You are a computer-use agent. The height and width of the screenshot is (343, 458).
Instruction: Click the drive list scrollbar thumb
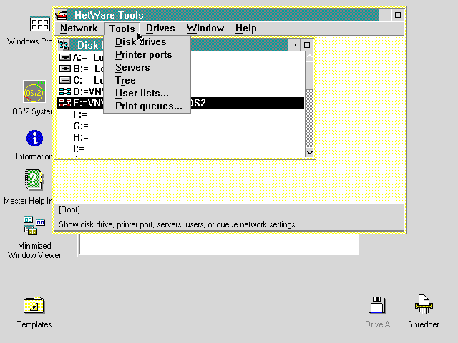tap(309, 76)
